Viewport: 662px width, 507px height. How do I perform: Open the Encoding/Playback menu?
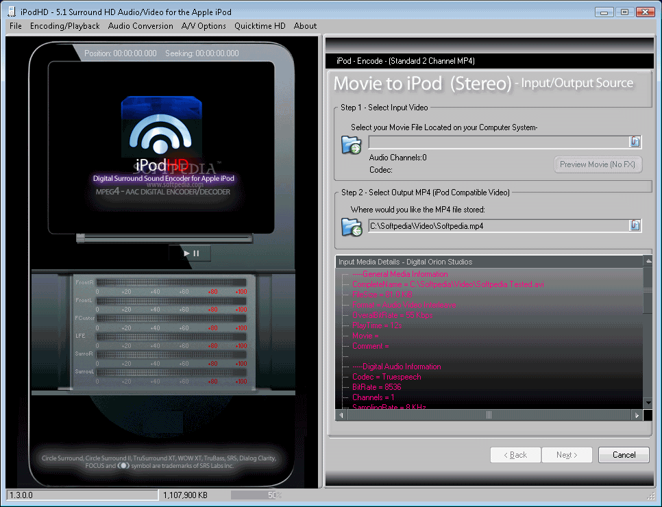(65, 26)
